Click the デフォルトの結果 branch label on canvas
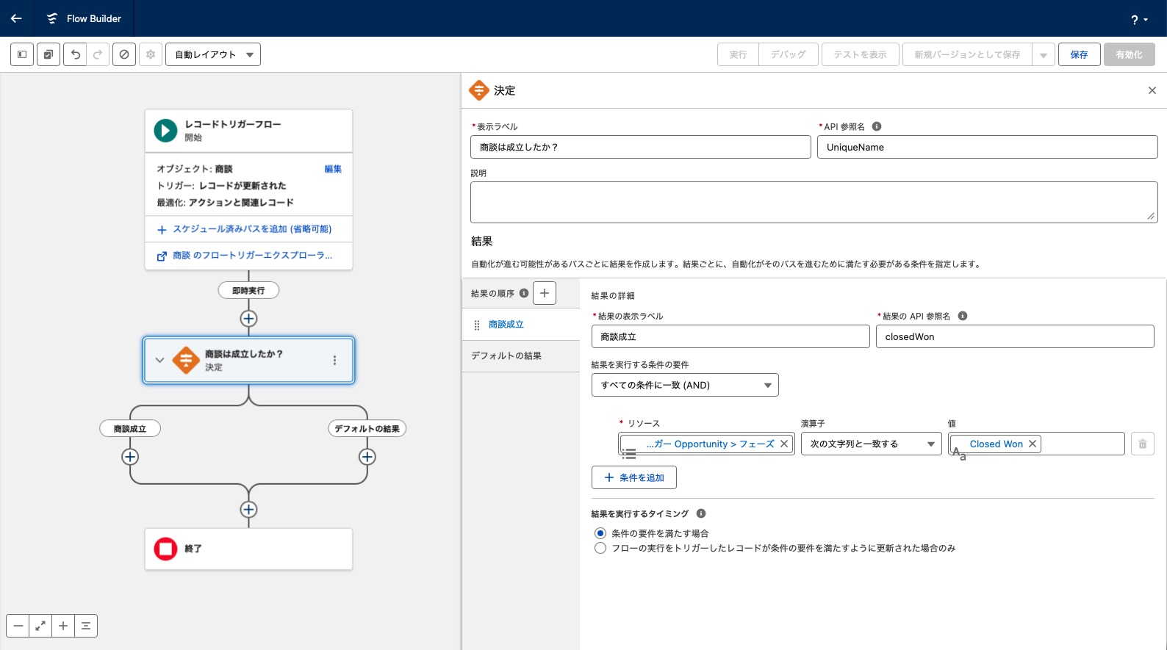 tap(367, 428)
